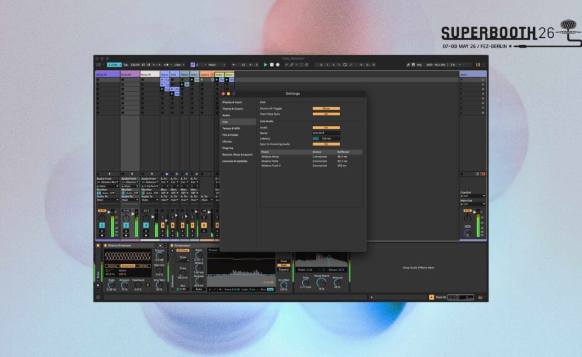
Task: Click the orange Push IN track icon in status bar
Action: pyautogui.click(x=432, y=297)
